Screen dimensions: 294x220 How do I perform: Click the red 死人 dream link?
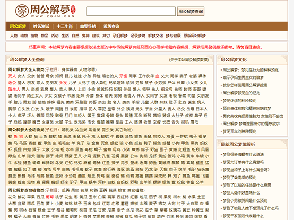[x=12, y=76]
